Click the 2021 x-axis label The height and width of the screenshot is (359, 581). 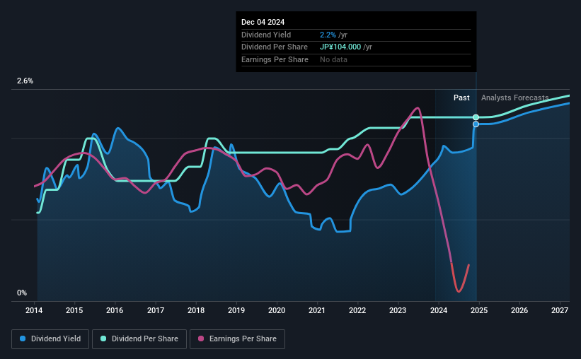coord(317,310)
